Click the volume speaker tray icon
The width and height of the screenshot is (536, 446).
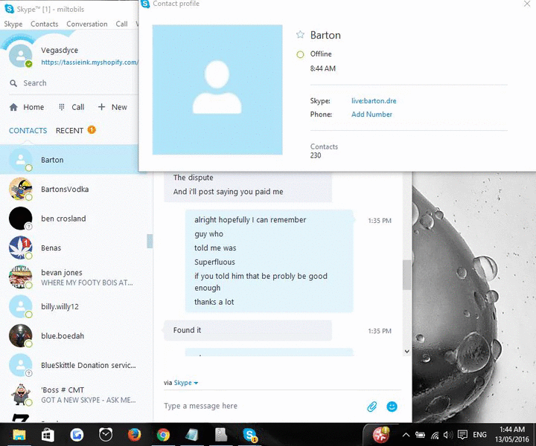click(448, 435)
